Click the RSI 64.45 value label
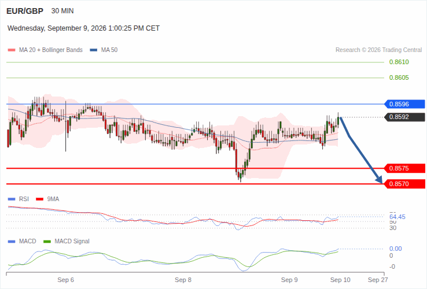This screenshot has width=427, height=289. [397, 217]
